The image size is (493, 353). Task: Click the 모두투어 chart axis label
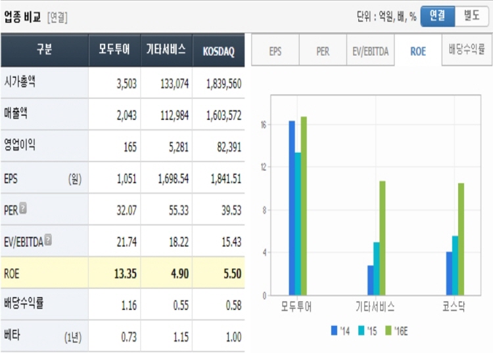296,306
